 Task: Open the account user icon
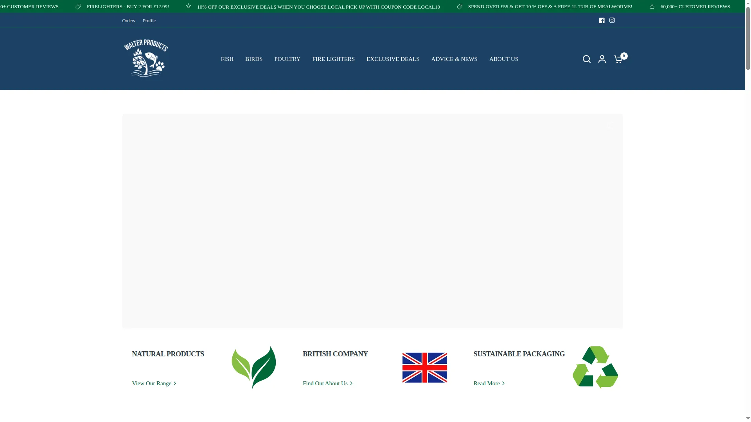click(x=602, y=59)
